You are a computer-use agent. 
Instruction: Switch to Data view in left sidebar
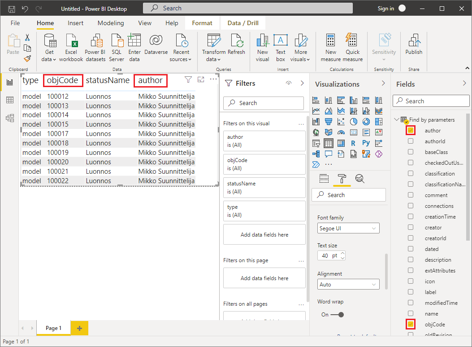point(9,100)
